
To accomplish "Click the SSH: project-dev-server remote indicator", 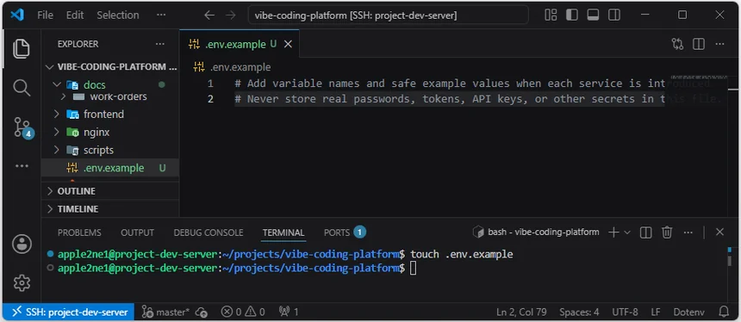I will pos(69,312).
